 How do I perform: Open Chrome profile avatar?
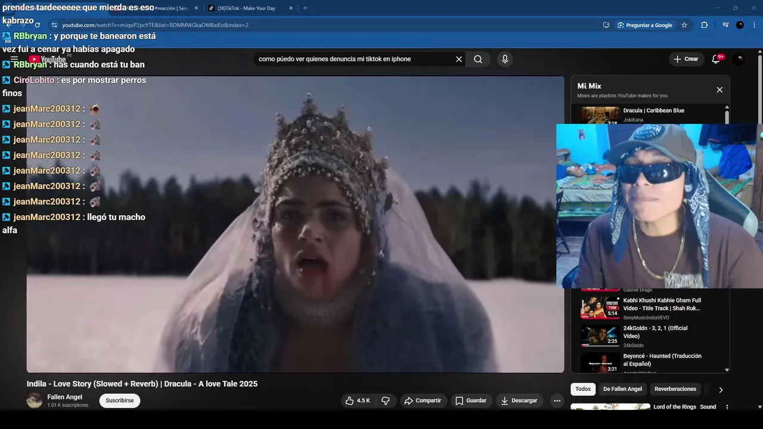click(740, 25)
